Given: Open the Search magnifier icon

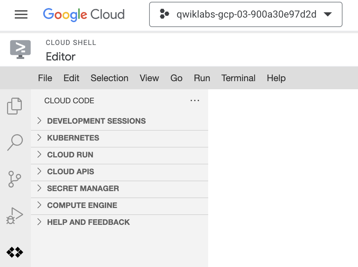Looking at the screenshot, I should [x=15, y=142].
